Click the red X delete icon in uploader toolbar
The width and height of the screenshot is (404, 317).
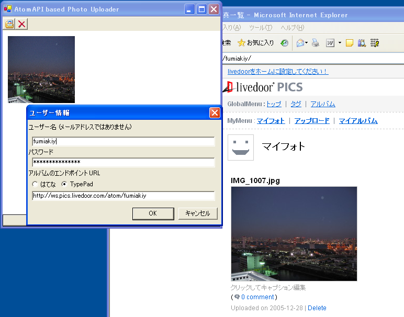[x=21, y=24]
